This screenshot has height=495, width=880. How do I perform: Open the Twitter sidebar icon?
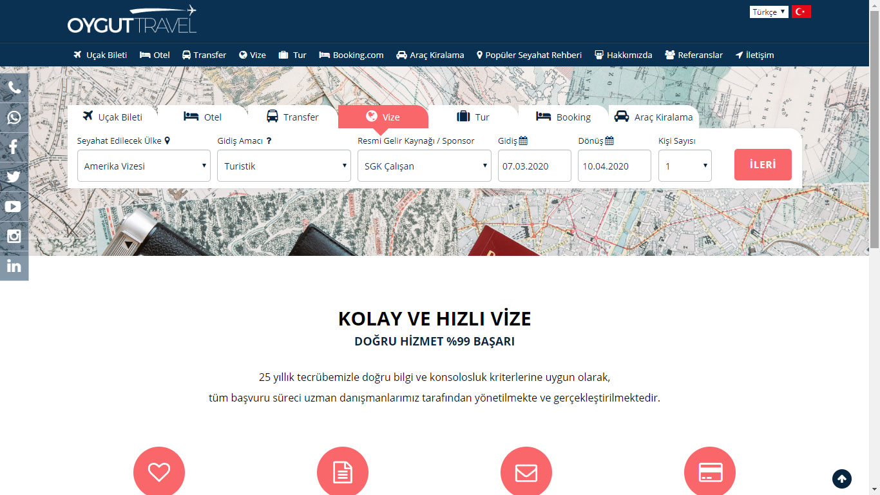tap(14, 177)
